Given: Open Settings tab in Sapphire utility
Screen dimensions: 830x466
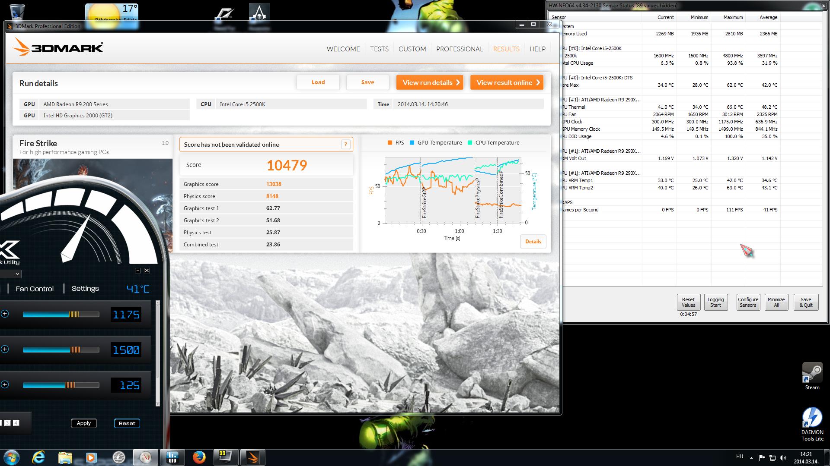Looking at the screenshot, I should [x=85, y=288].
